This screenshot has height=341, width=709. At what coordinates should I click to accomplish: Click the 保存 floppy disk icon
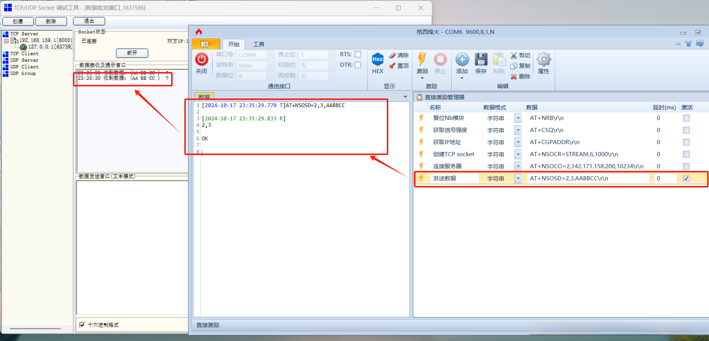[x=481, y=59]
